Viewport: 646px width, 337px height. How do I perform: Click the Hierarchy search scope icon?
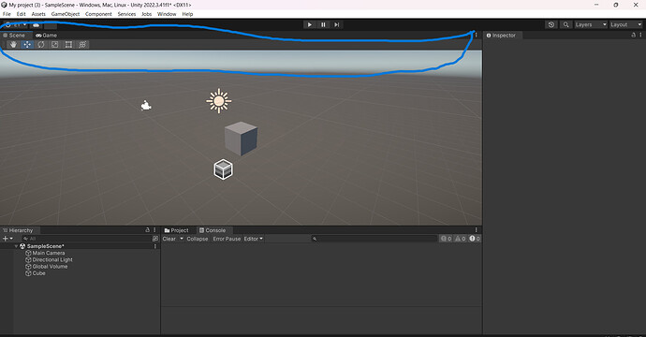(155, 239)
